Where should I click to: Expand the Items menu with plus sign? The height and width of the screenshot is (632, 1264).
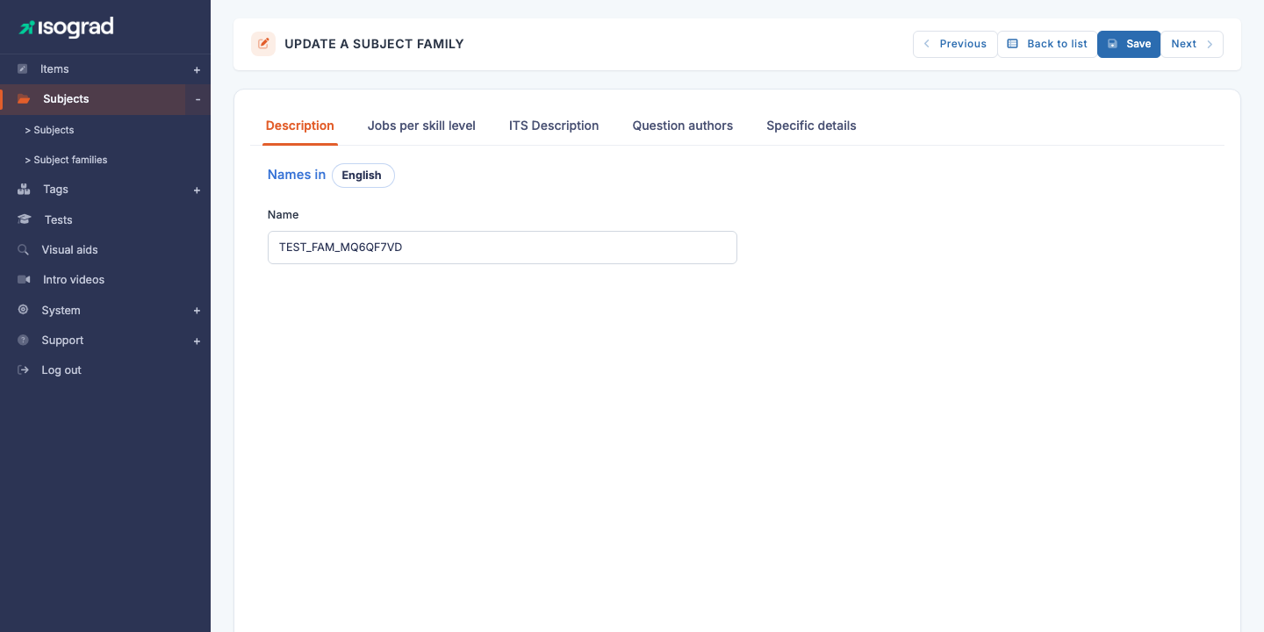[197, 69]
